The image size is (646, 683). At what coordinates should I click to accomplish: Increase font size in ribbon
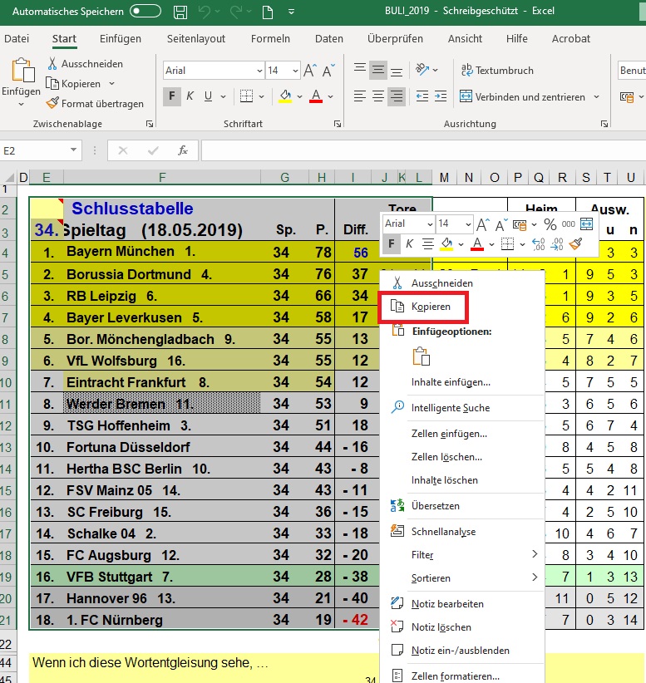point(310,71)
